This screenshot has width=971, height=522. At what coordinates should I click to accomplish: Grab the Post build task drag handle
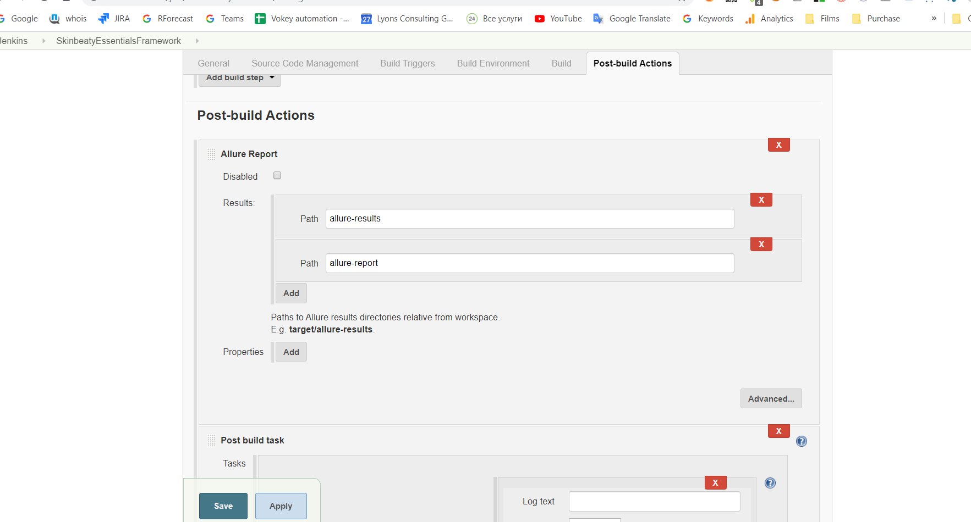point(211,441)
